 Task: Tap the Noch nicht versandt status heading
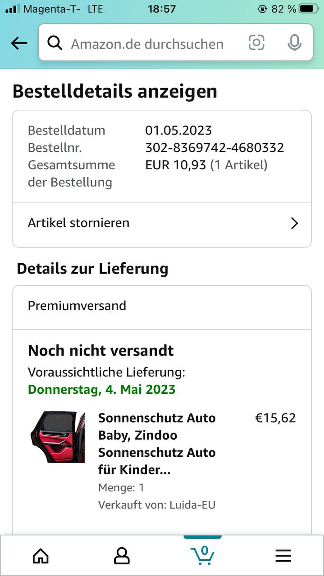pos(101,351)
